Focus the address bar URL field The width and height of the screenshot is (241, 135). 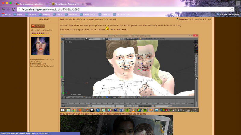[125, 9]
